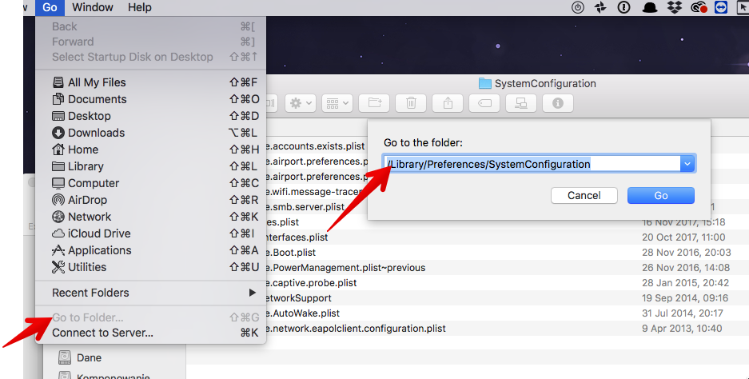Open the Arrange items dropdown in toolbar

(337, 103)
